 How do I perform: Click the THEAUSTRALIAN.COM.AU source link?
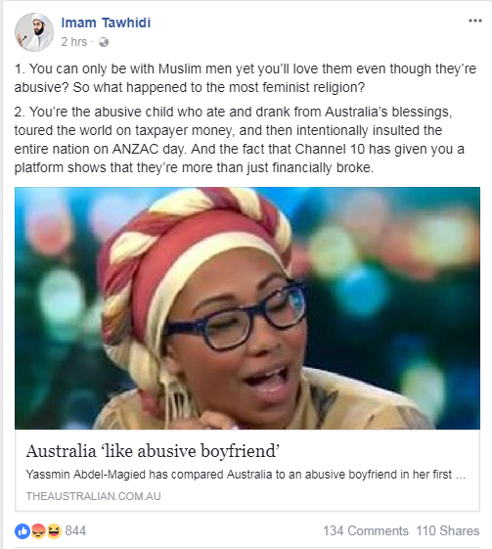[94, 496]
